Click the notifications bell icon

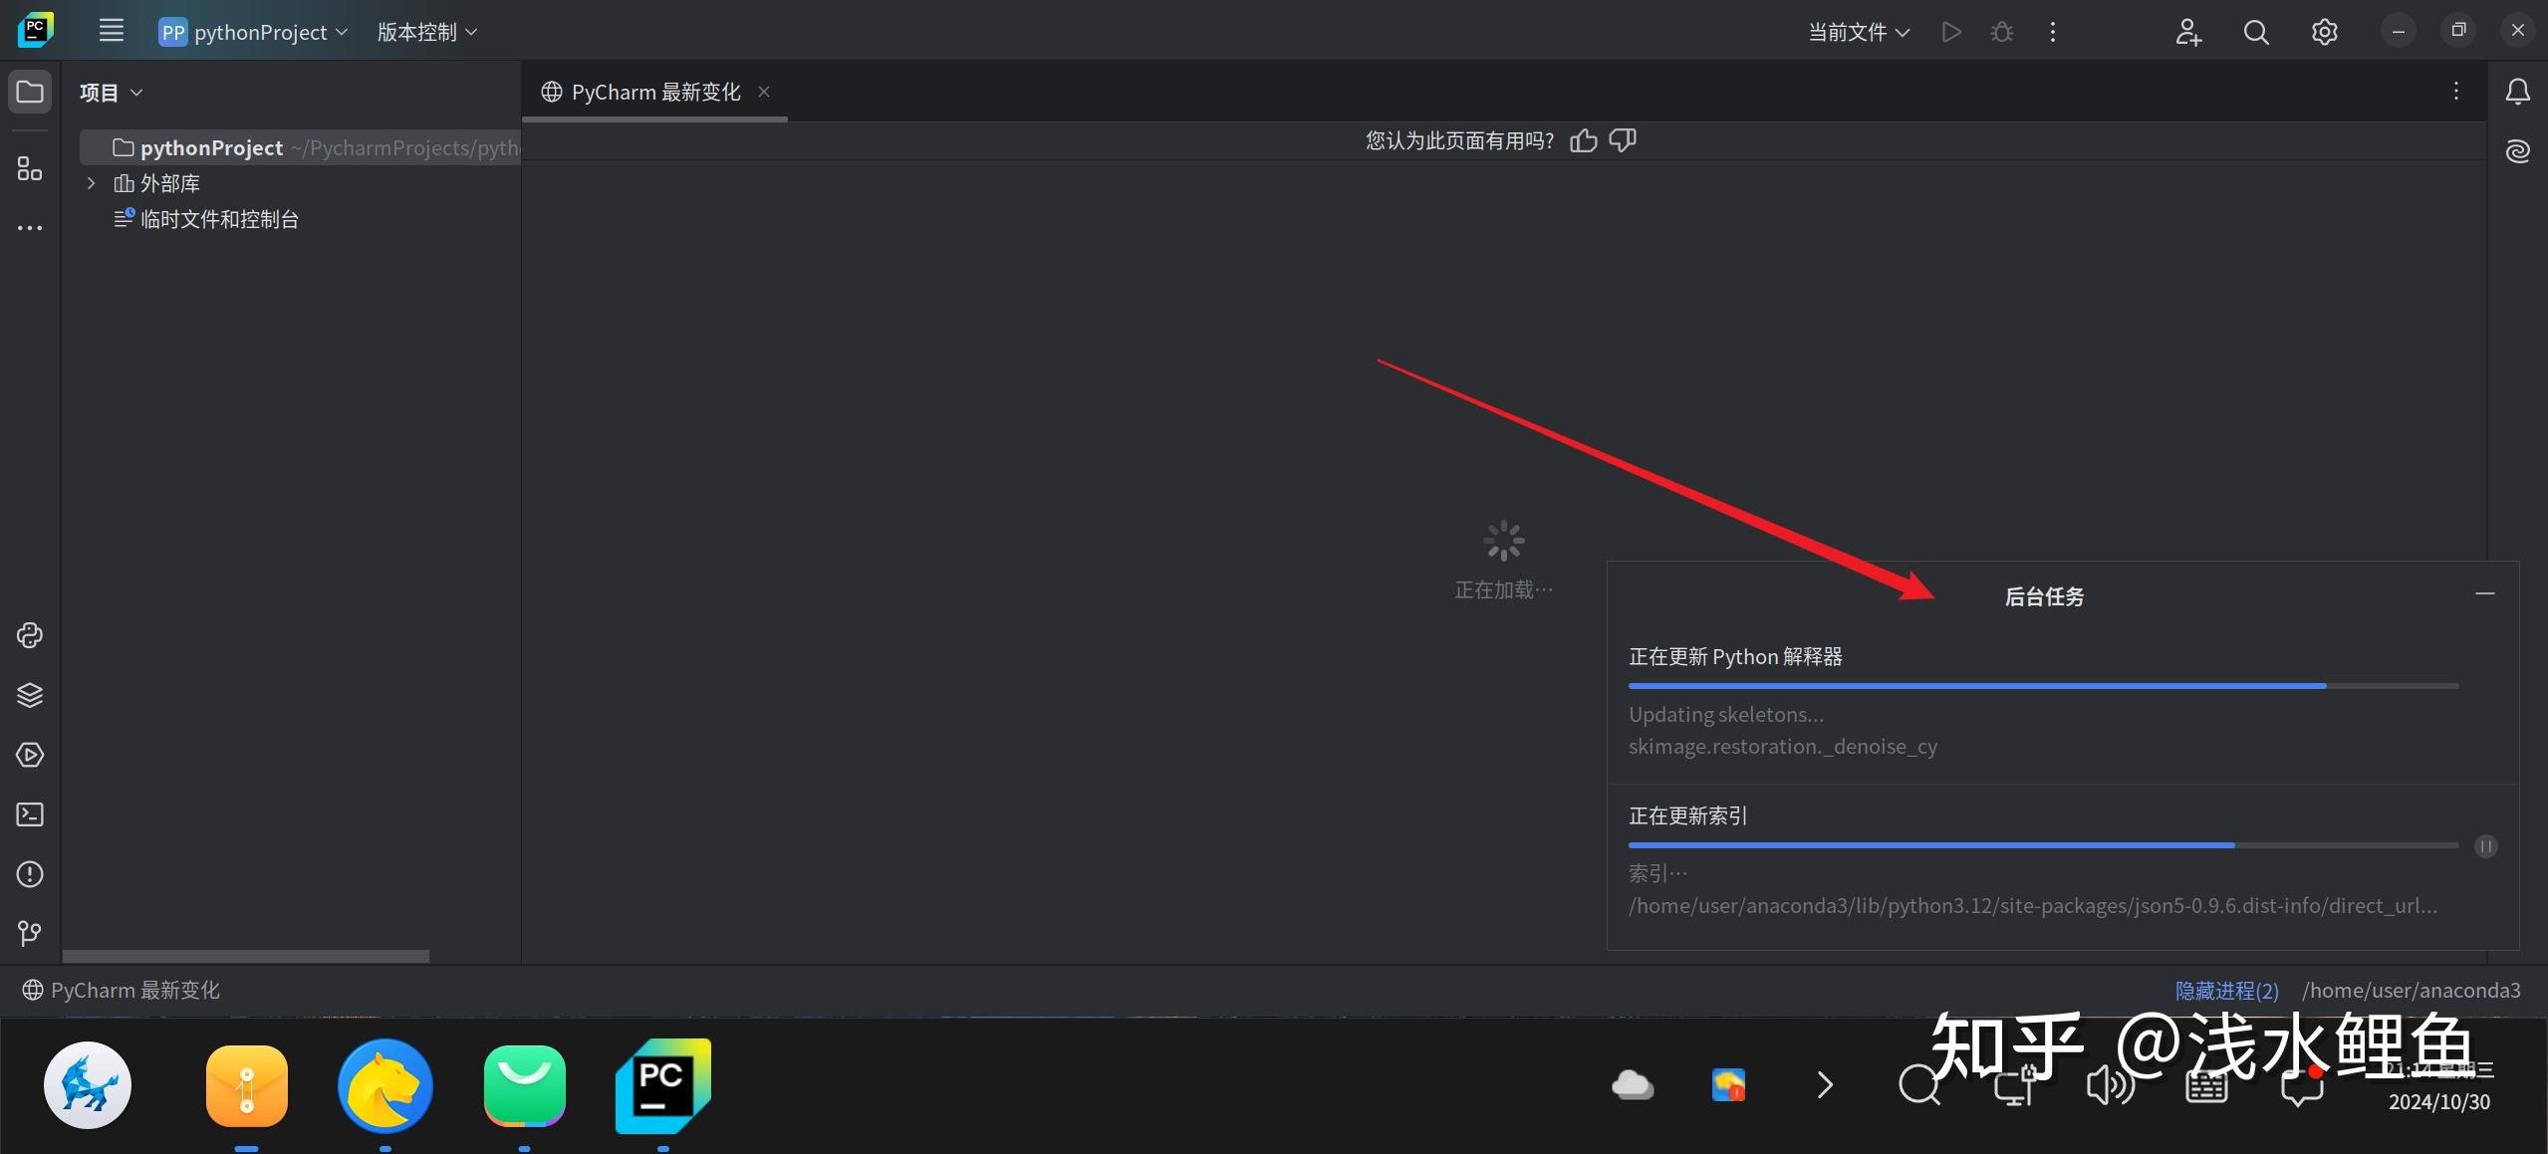coord(2518,92)
